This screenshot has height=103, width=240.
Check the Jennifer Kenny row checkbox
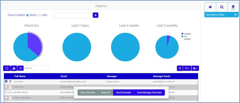tap(6, 92)
